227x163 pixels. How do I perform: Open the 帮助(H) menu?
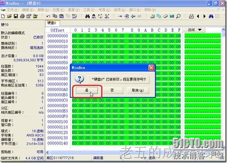pyautogui.click(x=150, y=10)
